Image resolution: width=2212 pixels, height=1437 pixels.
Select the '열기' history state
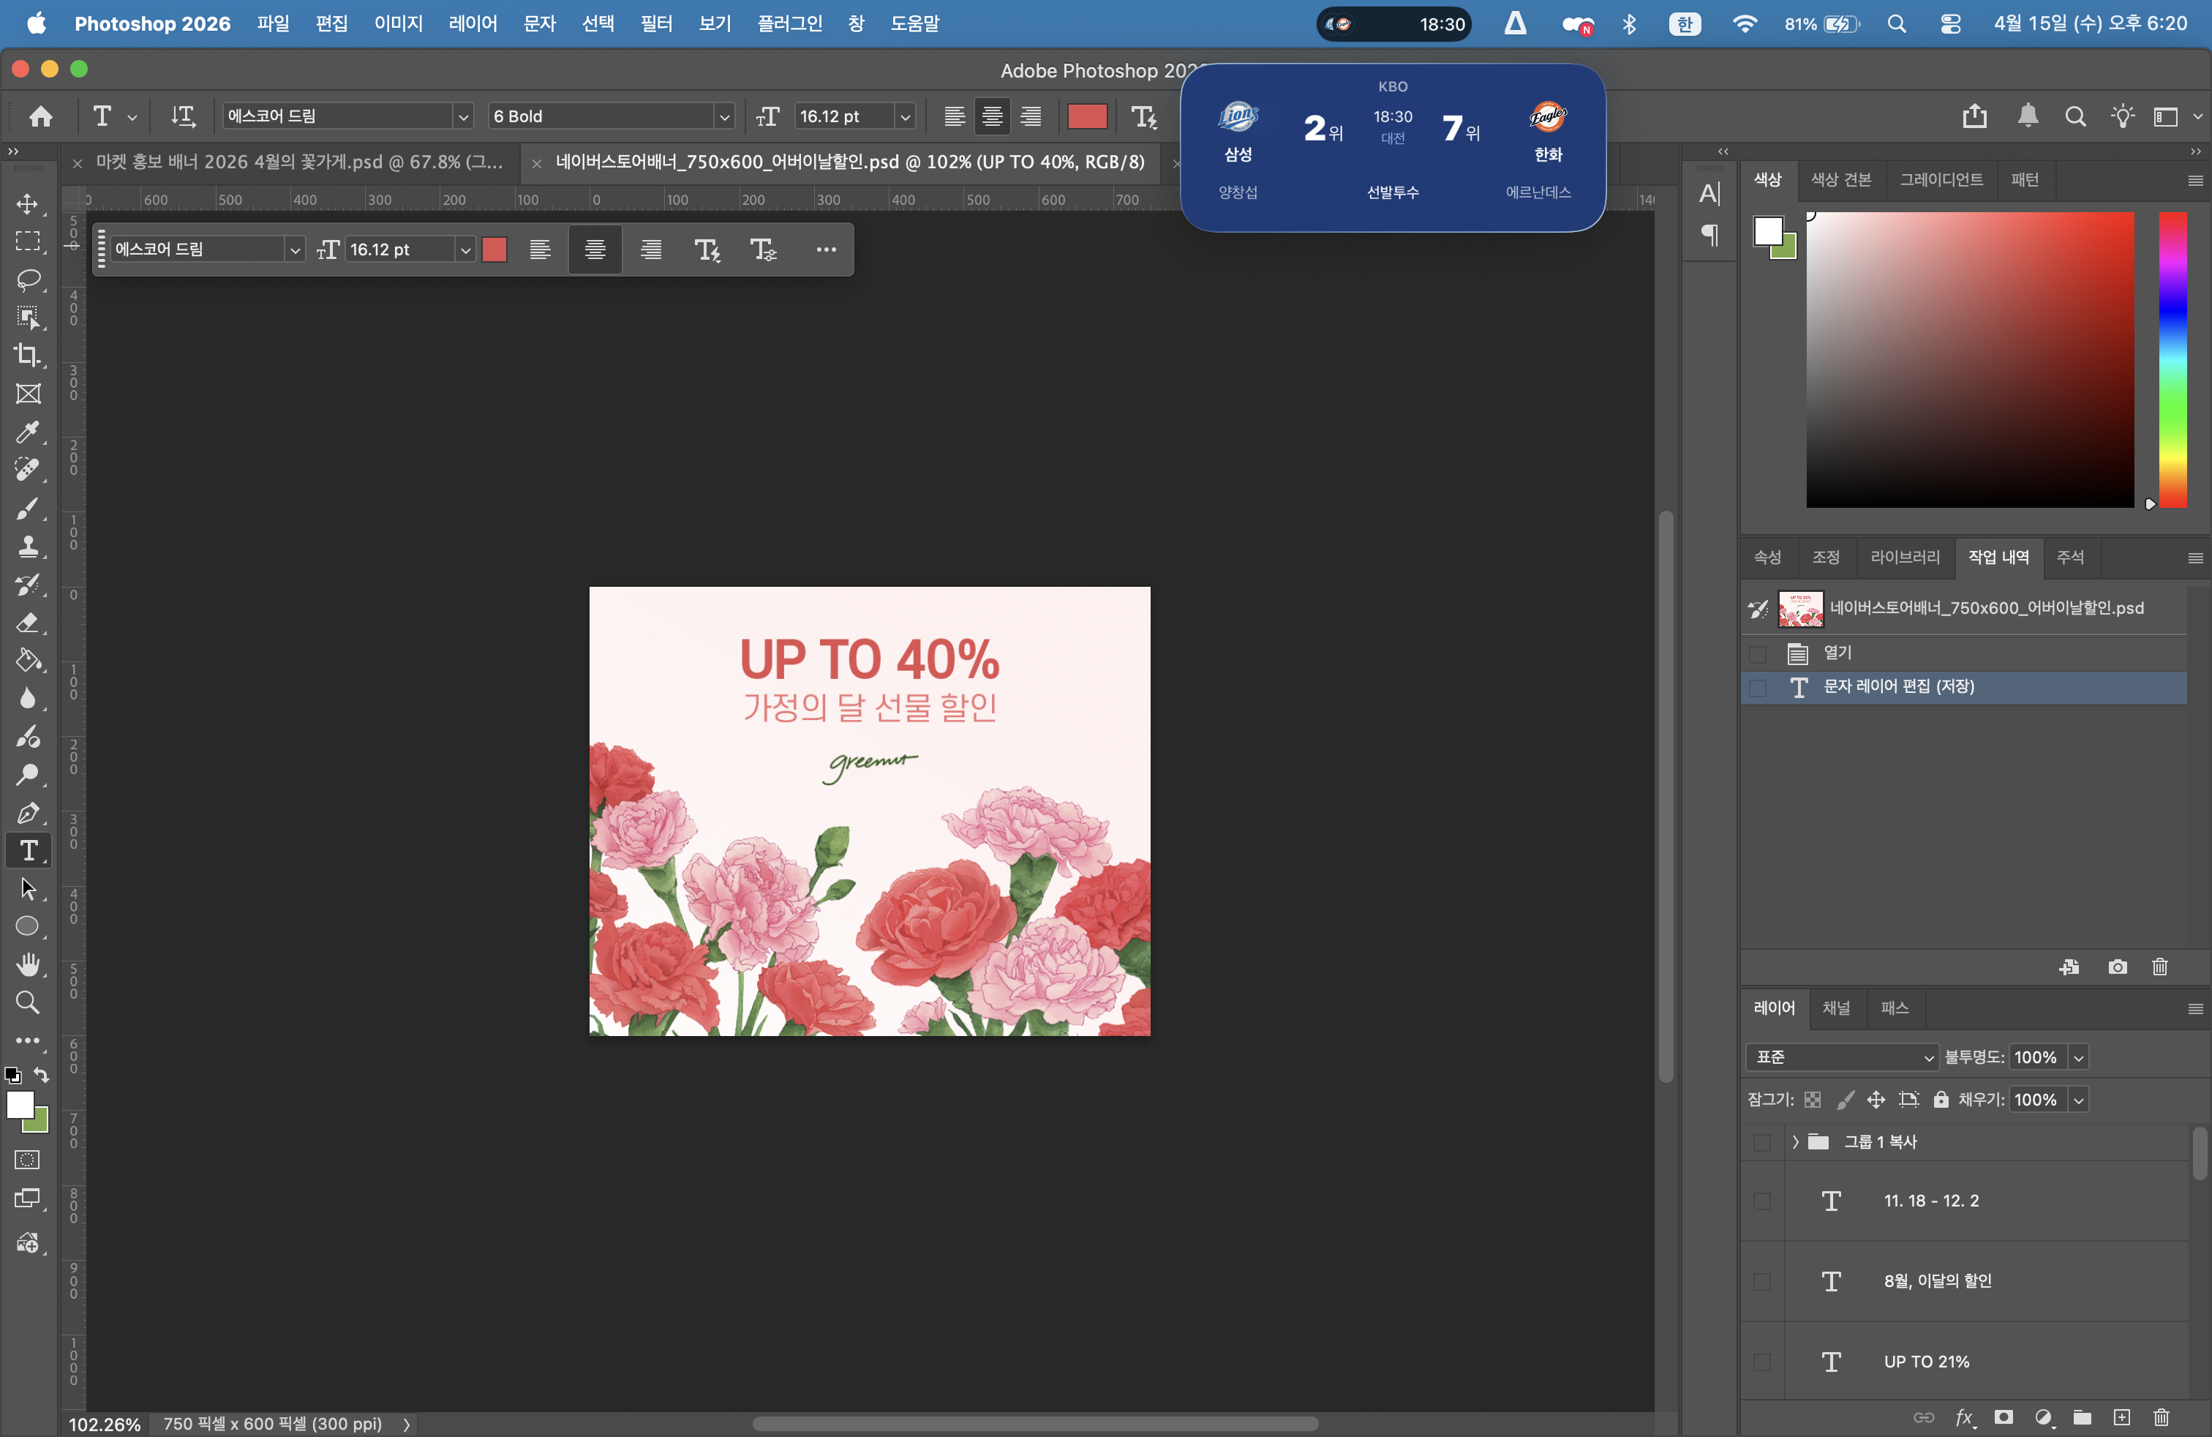1837,653
